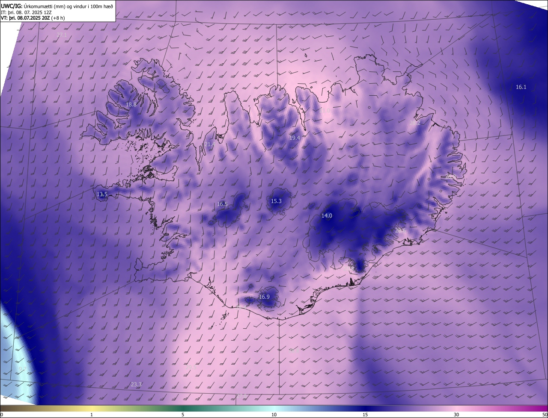The image size is (548, 418).
Task: Click the '50' tick on the color scale
Action: [x=545, y=415]
